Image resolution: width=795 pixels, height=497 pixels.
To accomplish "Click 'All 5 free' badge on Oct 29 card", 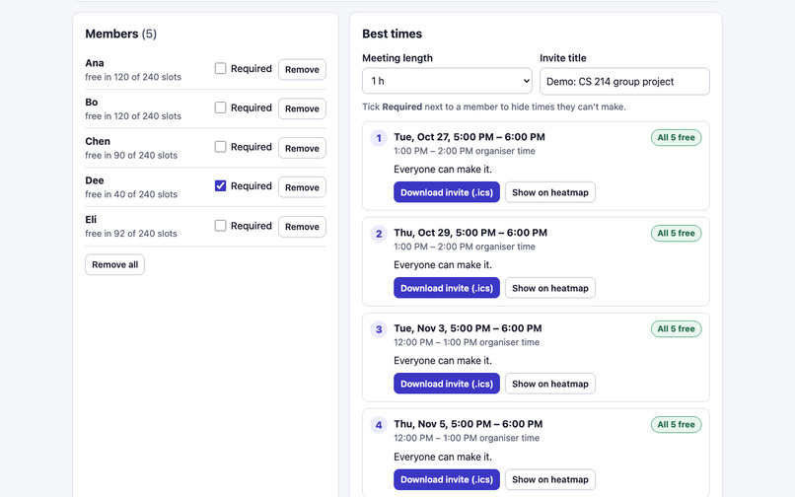I will click(676, 234).
